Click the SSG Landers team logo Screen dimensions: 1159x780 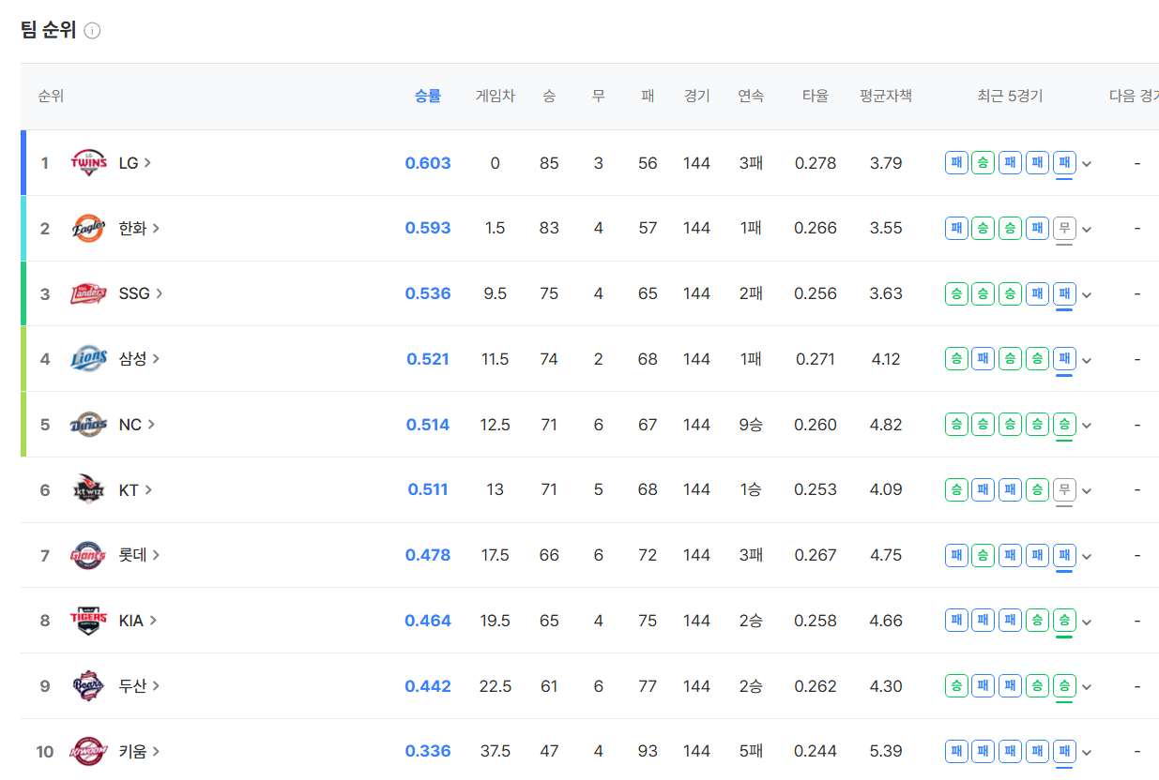pyautogui.click(x=89, y=293)
